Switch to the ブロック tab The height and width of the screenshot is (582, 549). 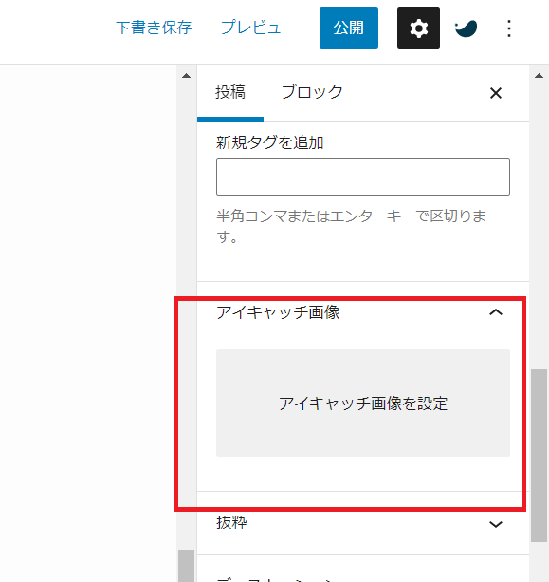tap(312, 92)
